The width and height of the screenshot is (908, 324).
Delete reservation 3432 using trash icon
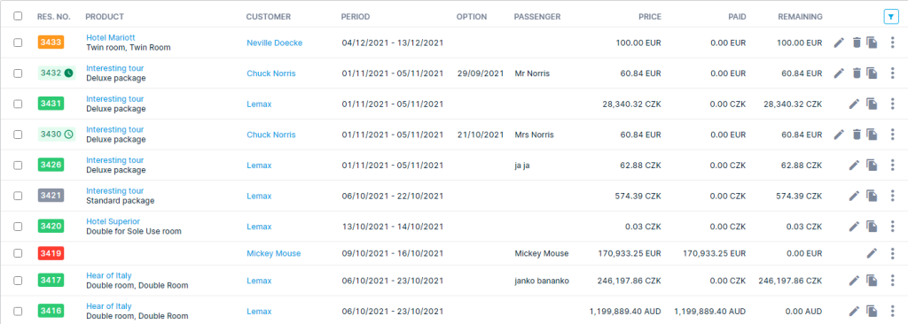coord(857,73)
